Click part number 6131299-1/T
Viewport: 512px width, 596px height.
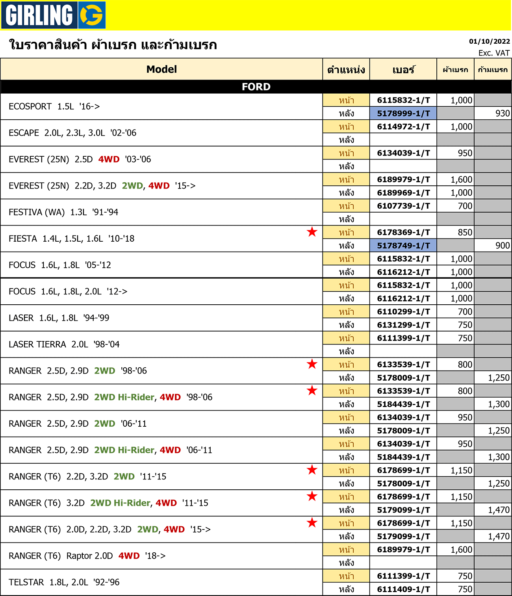(403, 325)
